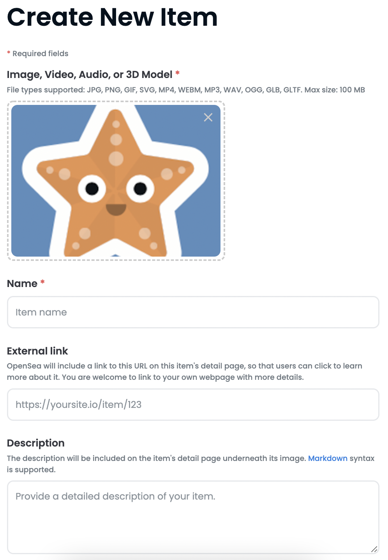Click the Required fields note
The height and width of the screenshot is (560, 388).
38,53
